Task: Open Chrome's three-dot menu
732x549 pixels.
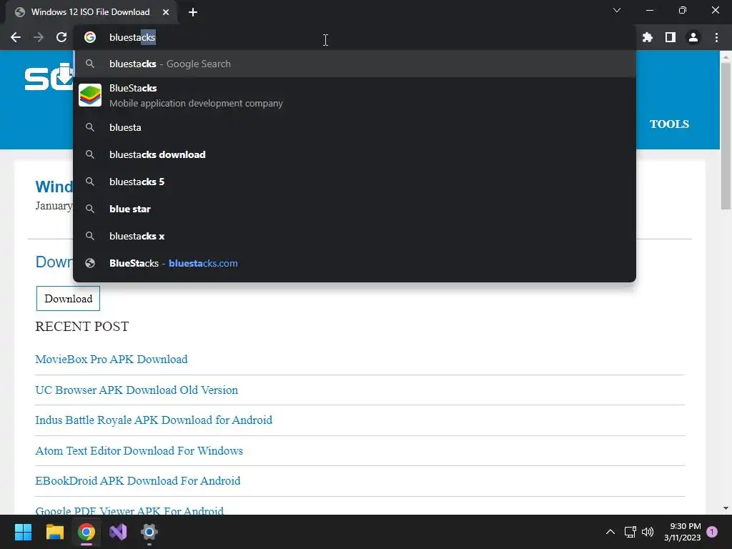Action: [716, 37]
